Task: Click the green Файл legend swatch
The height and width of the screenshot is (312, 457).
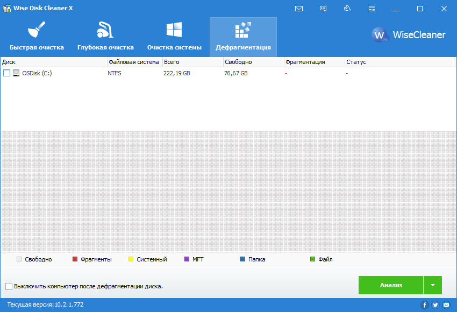Action: tap(312, 259)
